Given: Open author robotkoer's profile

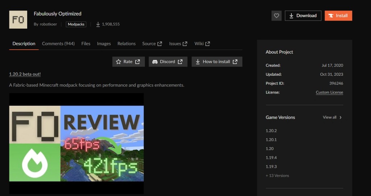Looking at the screenshot, I should (48, 24).
